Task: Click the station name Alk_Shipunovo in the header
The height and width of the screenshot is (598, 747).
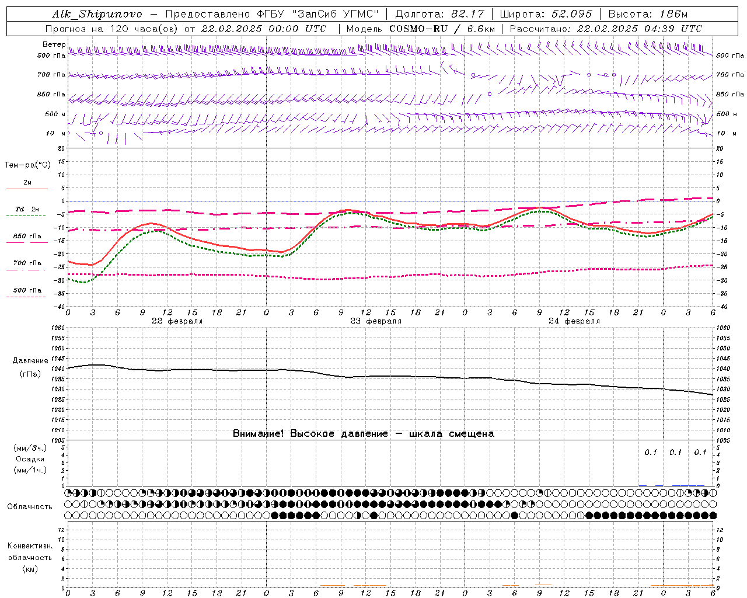Action: pyautogui.click(x=97, y=14)
